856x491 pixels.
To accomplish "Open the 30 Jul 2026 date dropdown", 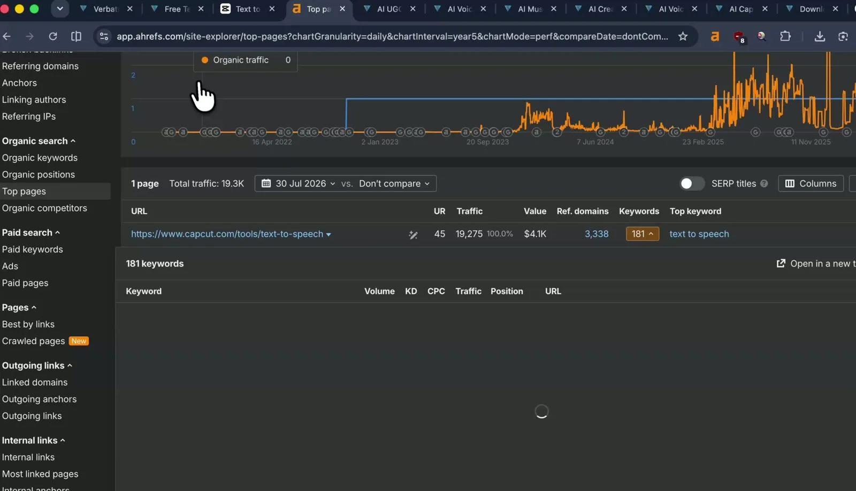I will click(298, 184).
